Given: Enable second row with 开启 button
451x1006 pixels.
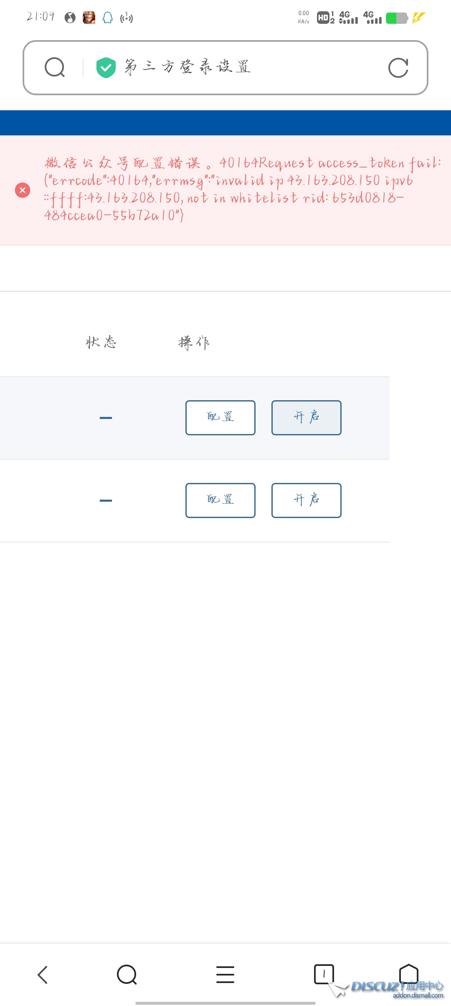Looking at the screenshot, I should 306,500.
